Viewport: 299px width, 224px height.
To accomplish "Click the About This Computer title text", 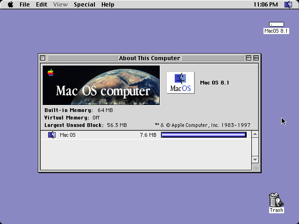I will (149, 58).
